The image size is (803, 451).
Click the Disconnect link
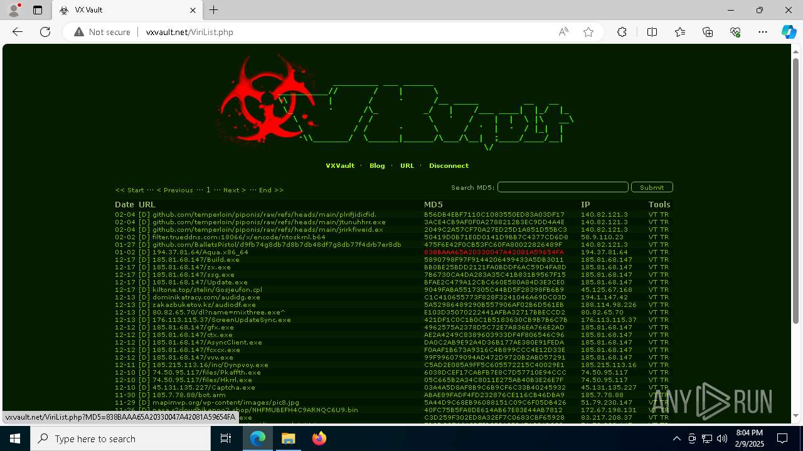tap(449, 166)
